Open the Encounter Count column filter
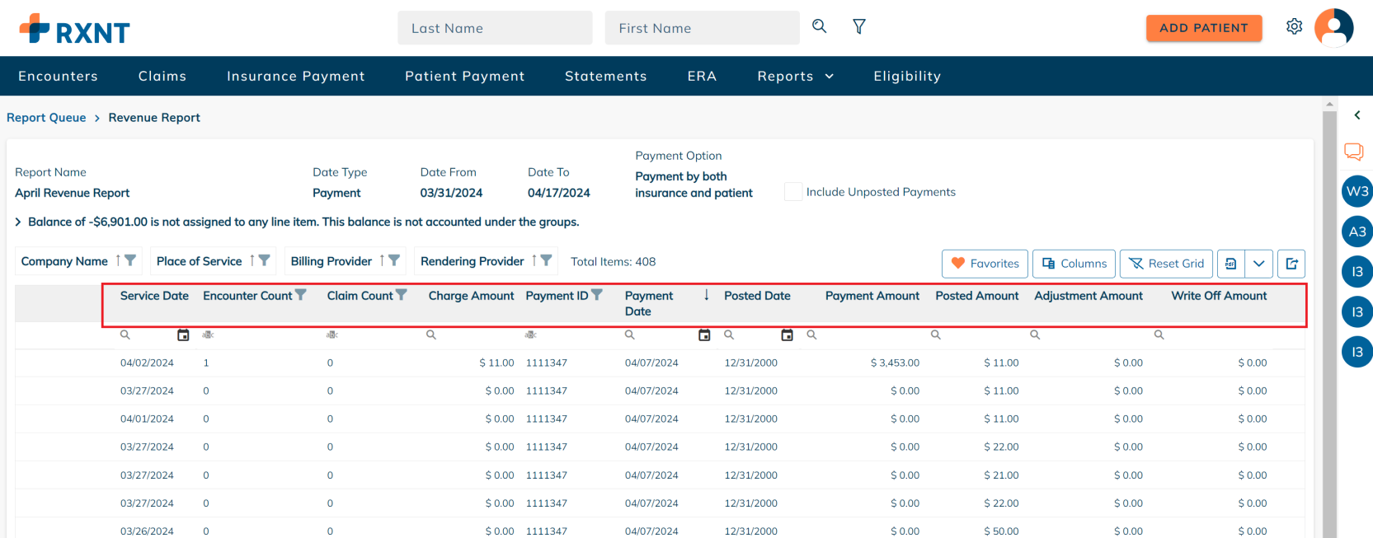This screenshot has width=1373, height=538. pos(301,294)
